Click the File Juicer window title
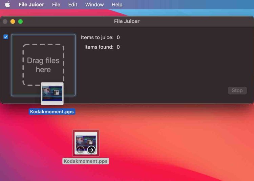Image resolution: width=254 pixels, height=181 pixels. coord(127,21)
